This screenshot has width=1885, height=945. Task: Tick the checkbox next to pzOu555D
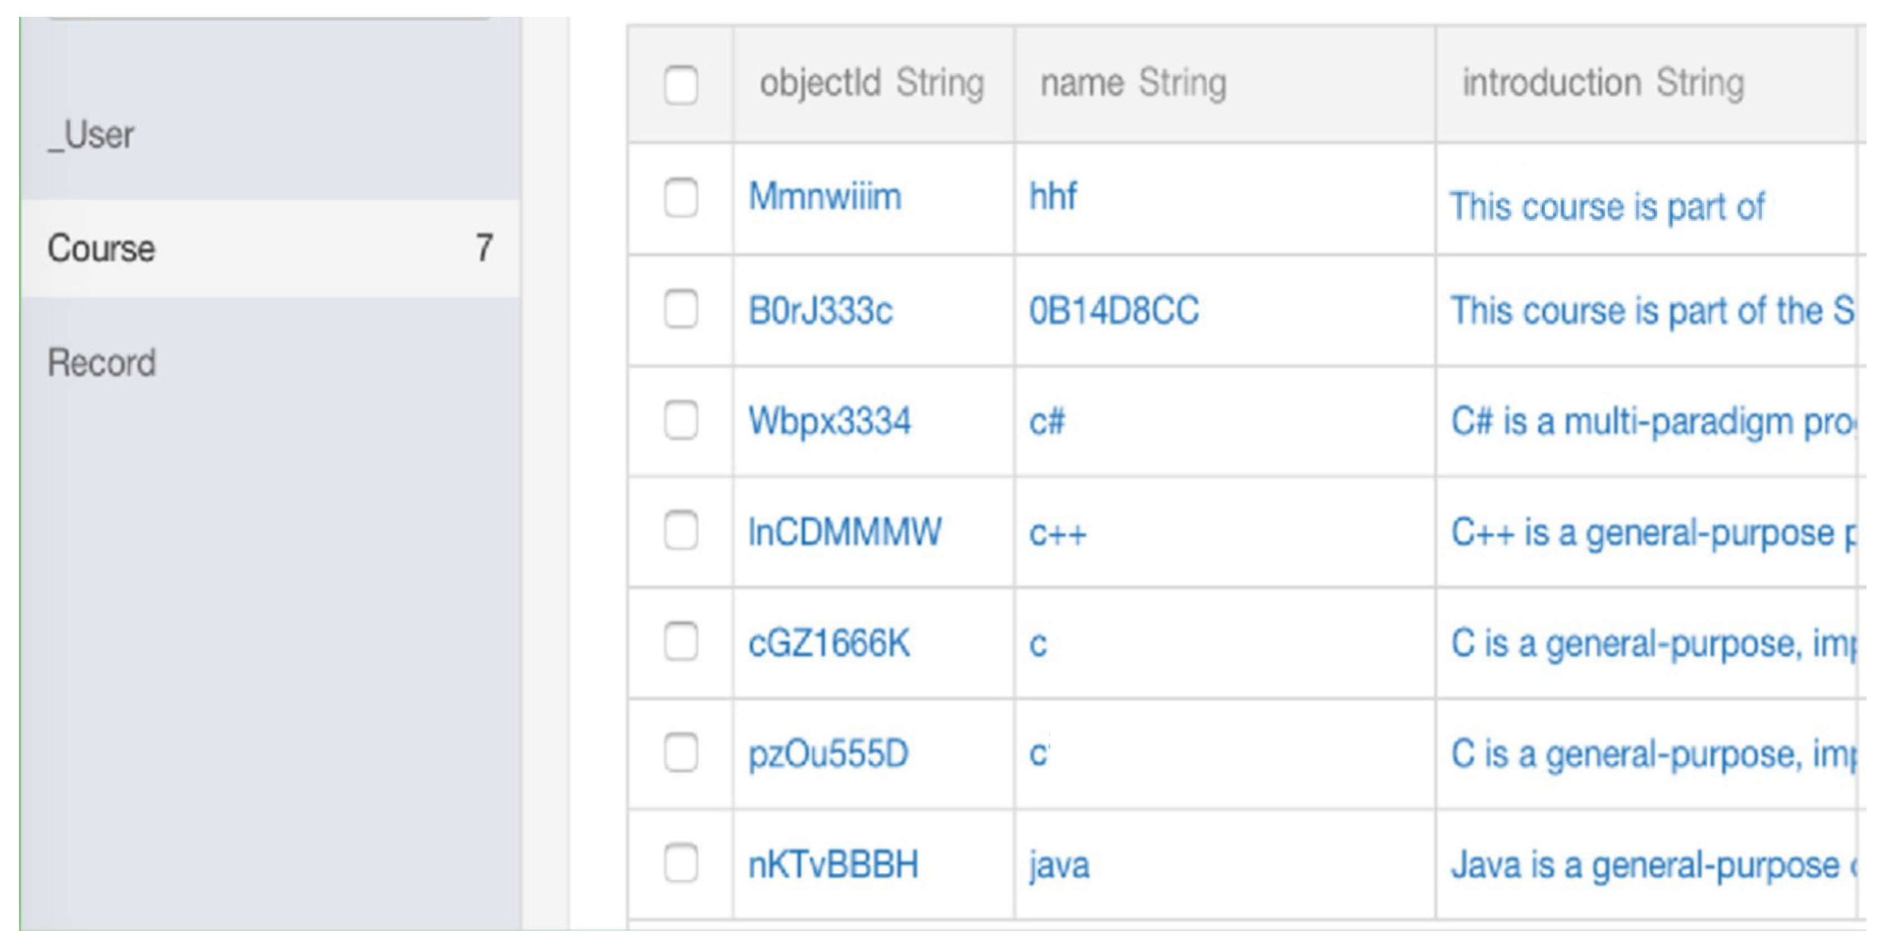tap(680, 753)
